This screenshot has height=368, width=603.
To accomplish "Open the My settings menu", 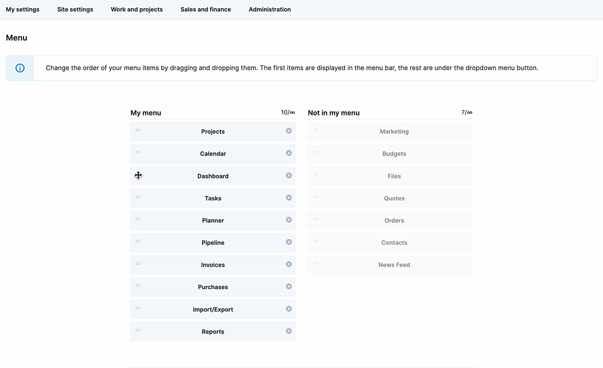I will (x=22, y=9).
